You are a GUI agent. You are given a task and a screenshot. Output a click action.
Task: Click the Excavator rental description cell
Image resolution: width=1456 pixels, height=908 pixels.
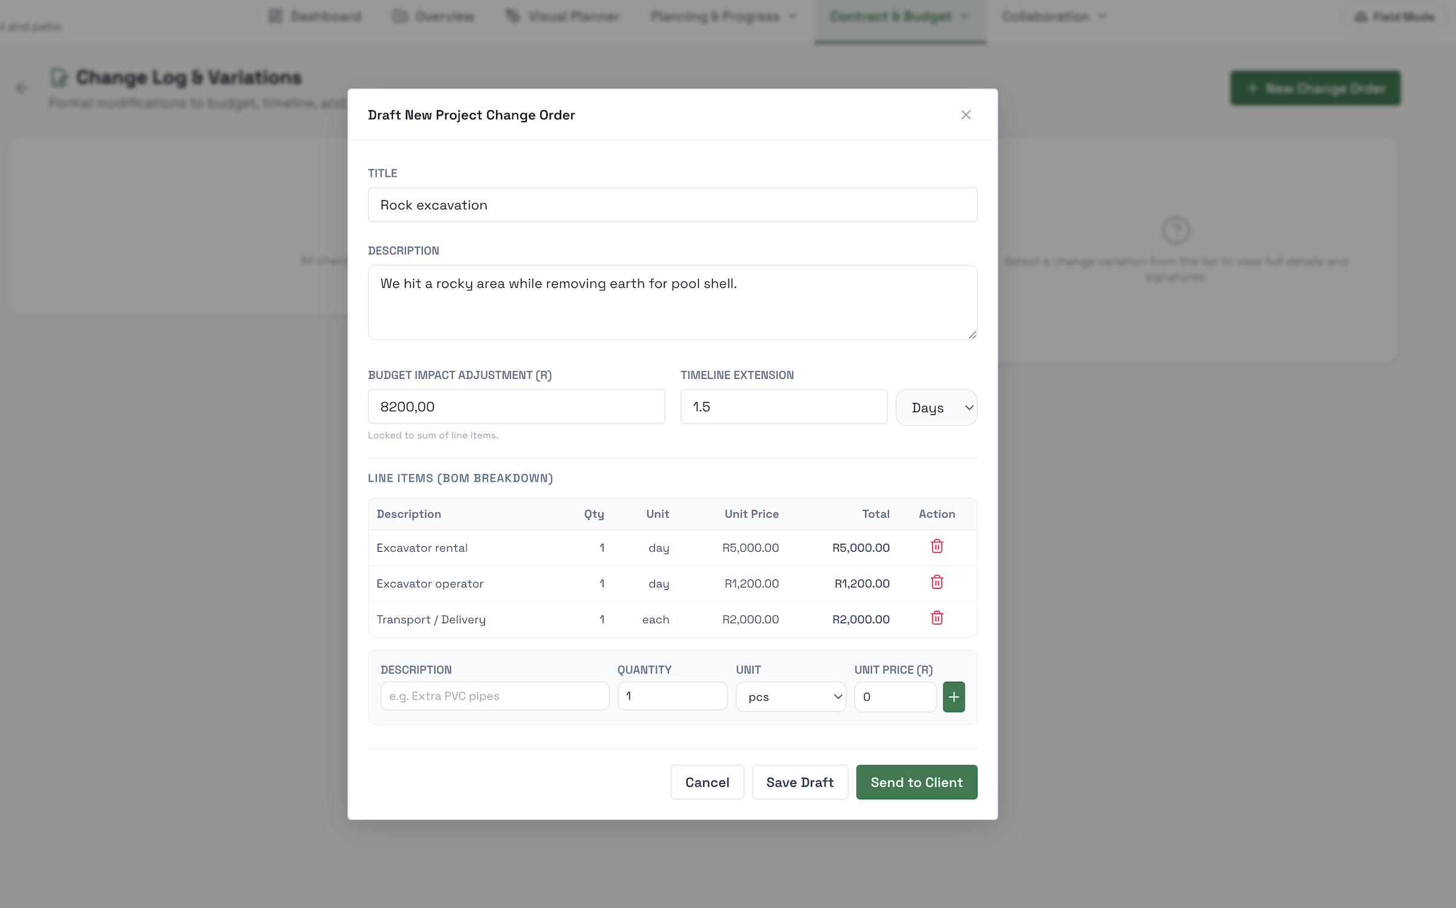pyautogui.click(x=422, y=548)
